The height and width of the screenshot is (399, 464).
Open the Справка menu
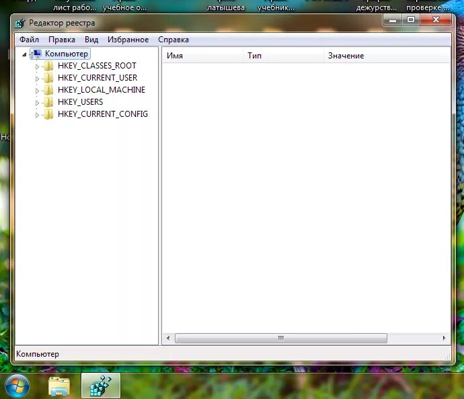click(173, 40)
